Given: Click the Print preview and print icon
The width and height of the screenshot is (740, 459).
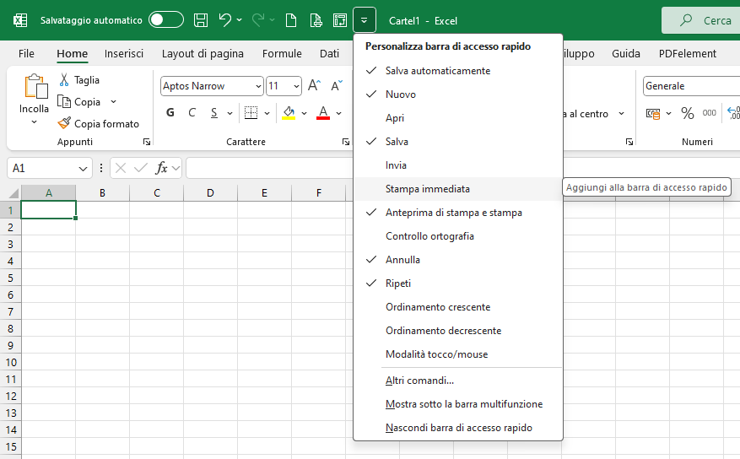Looking at the screenshot, I should (x=316, y=20).
